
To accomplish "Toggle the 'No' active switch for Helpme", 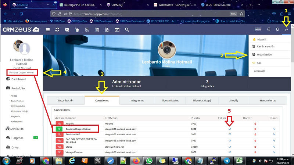I will click(x=59, y=123).
